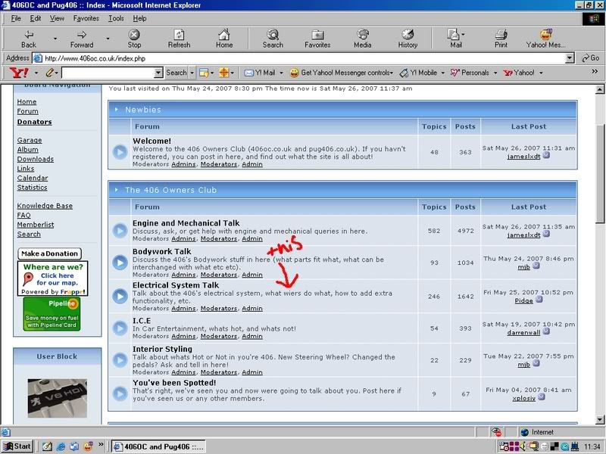Expand hidden Yahoo toolbar items chevron
The height and width of the screenshot is (454, 606).
pyautogui.click(x=595, y=71)
